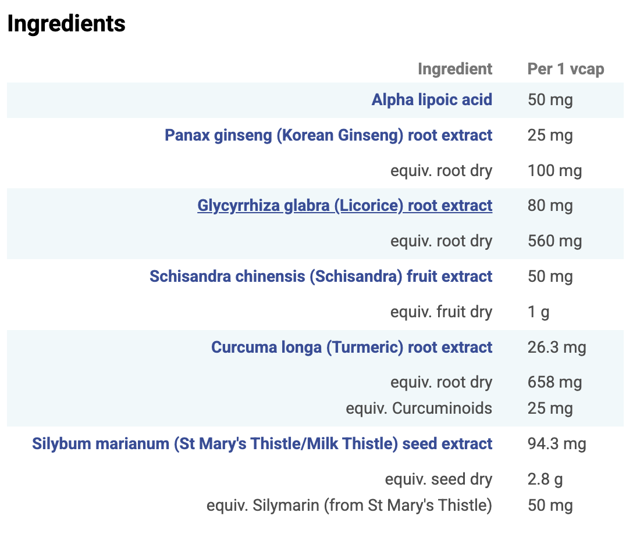Open the Alpha lipoic acid link
The height and width of the screenshot is (559, 633).
pyautogui.click(x=432, y=100)
